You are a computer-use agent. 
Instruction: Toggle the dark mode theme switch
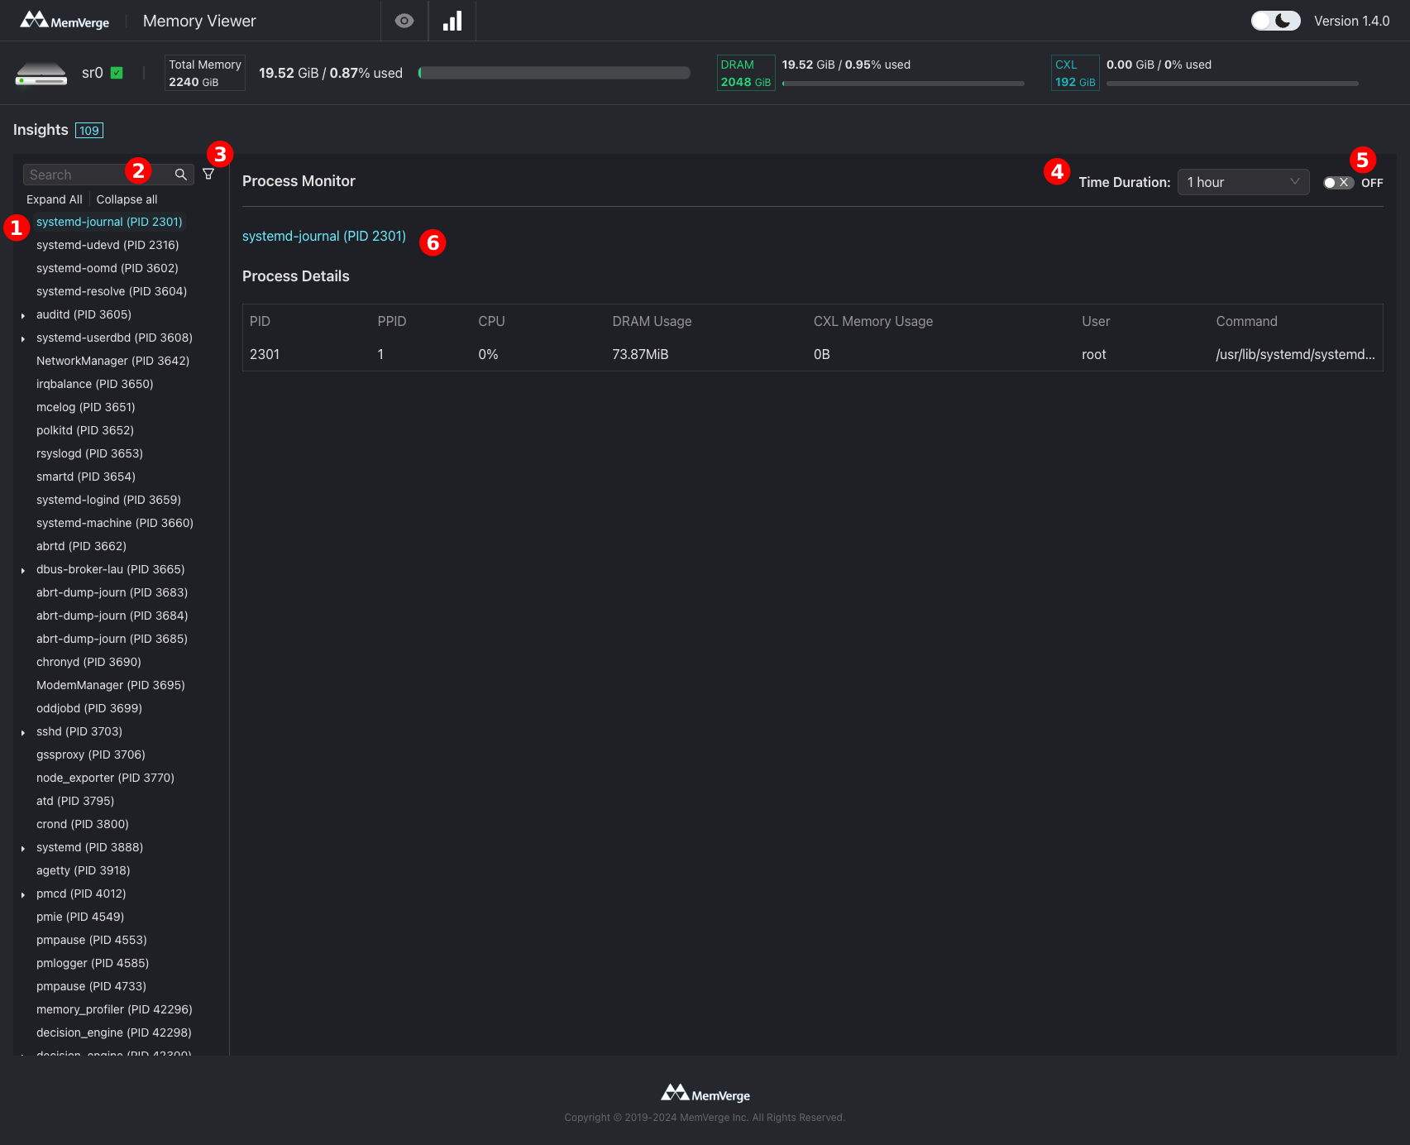pyautogui.click(x=1275, y=21)
